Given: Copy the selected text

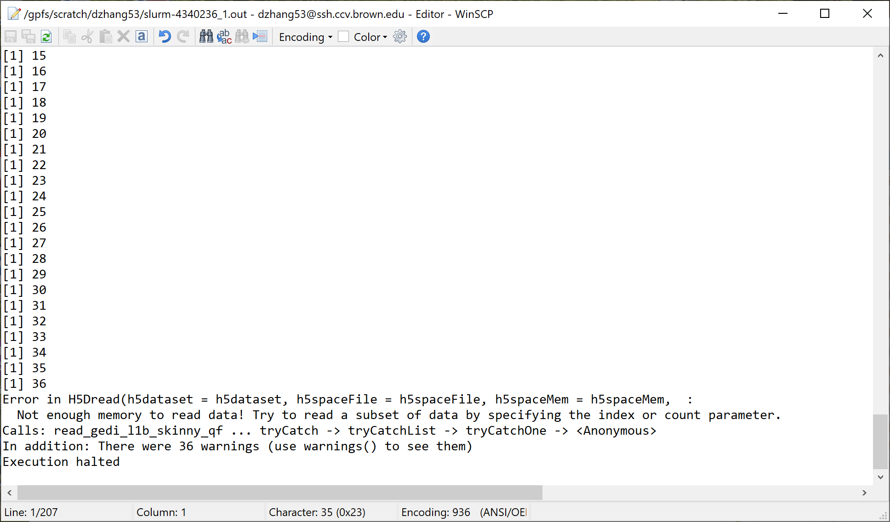Looking at the screenshot, I should coord(70,36).
